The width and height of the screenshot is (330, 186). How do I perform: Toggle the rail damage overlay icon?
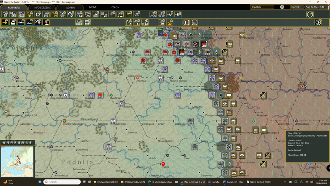tap(46, 14)
